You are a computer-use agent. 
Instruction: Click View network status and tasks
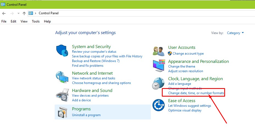(93, 78)
